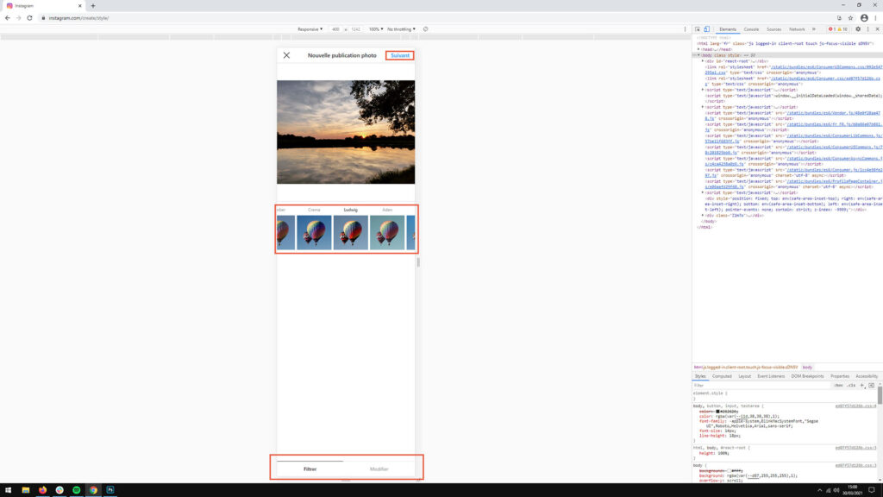Click the Suivant link
The height and width of the screenshot is (497, 883).
(400, 55)
